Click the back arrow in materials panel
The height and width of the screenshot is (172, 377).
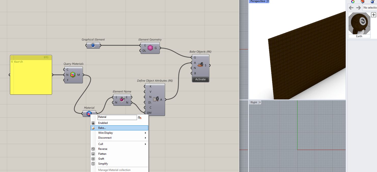(351, 8)
